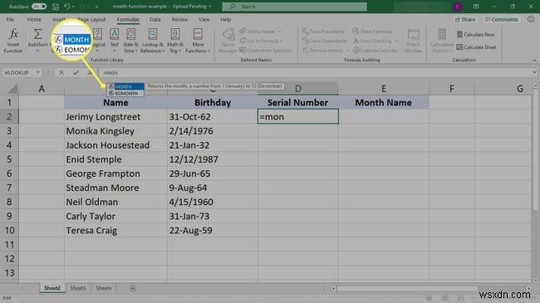540x303 pixels.
Task: Toggle AutoSave switch
Action: (x=39, y=7)
